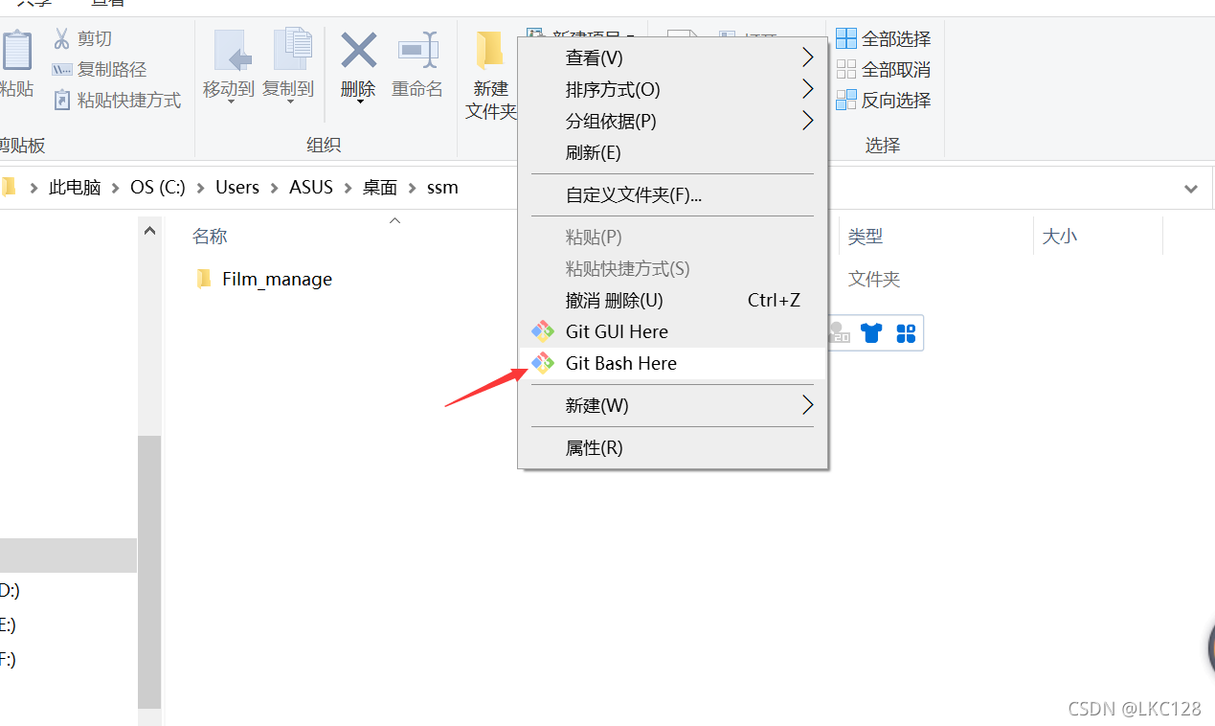Navigate to Users via breadcrumb link
Viewport: 1215px width, 726px height.
click(x=236, y=187)
